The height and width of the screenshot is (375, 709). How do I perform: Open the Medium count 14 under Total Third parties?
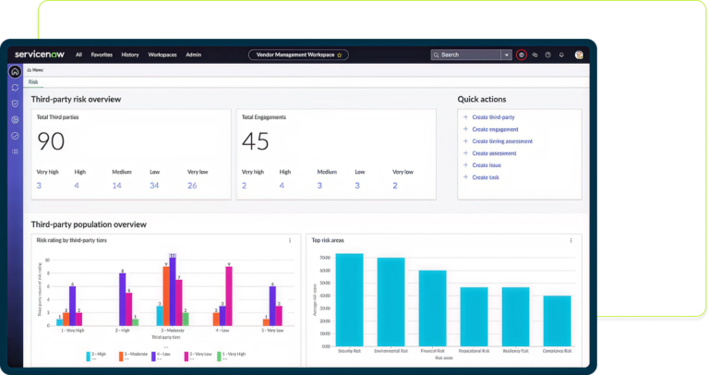[x=116, y=186]
